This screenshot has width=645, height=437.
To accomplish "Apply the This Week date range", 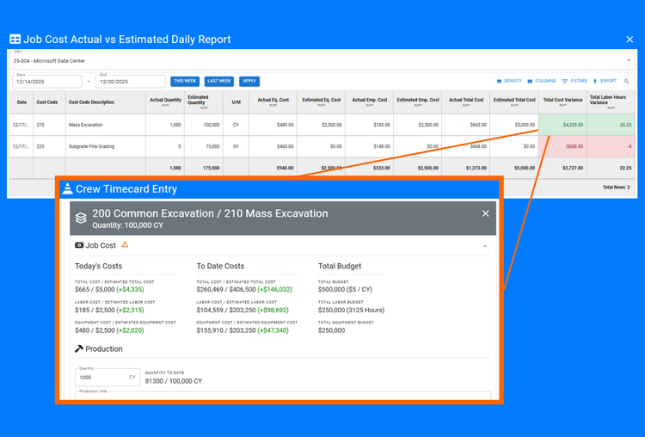I will 185,81.
